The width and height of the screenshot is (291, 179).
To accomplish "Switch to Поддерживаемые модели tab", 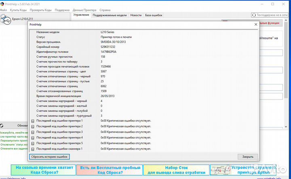I will click(110, 15).
